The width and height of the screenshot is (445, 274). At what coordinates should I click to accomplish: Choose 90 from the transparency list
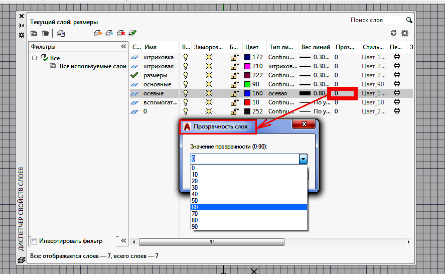point(248,226)
